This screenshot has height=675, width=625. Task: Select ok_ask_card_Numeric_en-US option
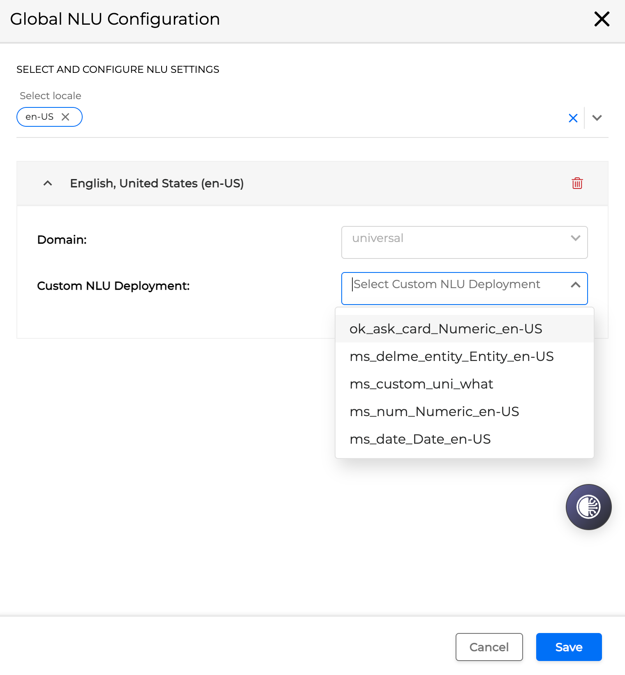click(464, 329)
